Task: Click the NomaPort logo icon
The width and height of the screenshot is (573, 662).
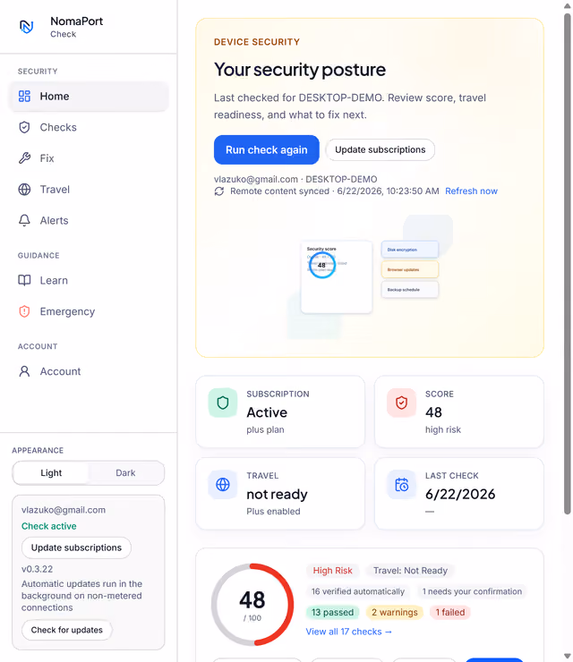Action: click(x=27, y=27)
